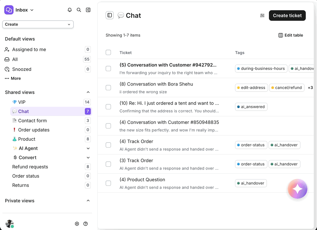Open view filter settings sliders icon
The image size is (317, 230).
pyautogui.click(x=262, y=15)
